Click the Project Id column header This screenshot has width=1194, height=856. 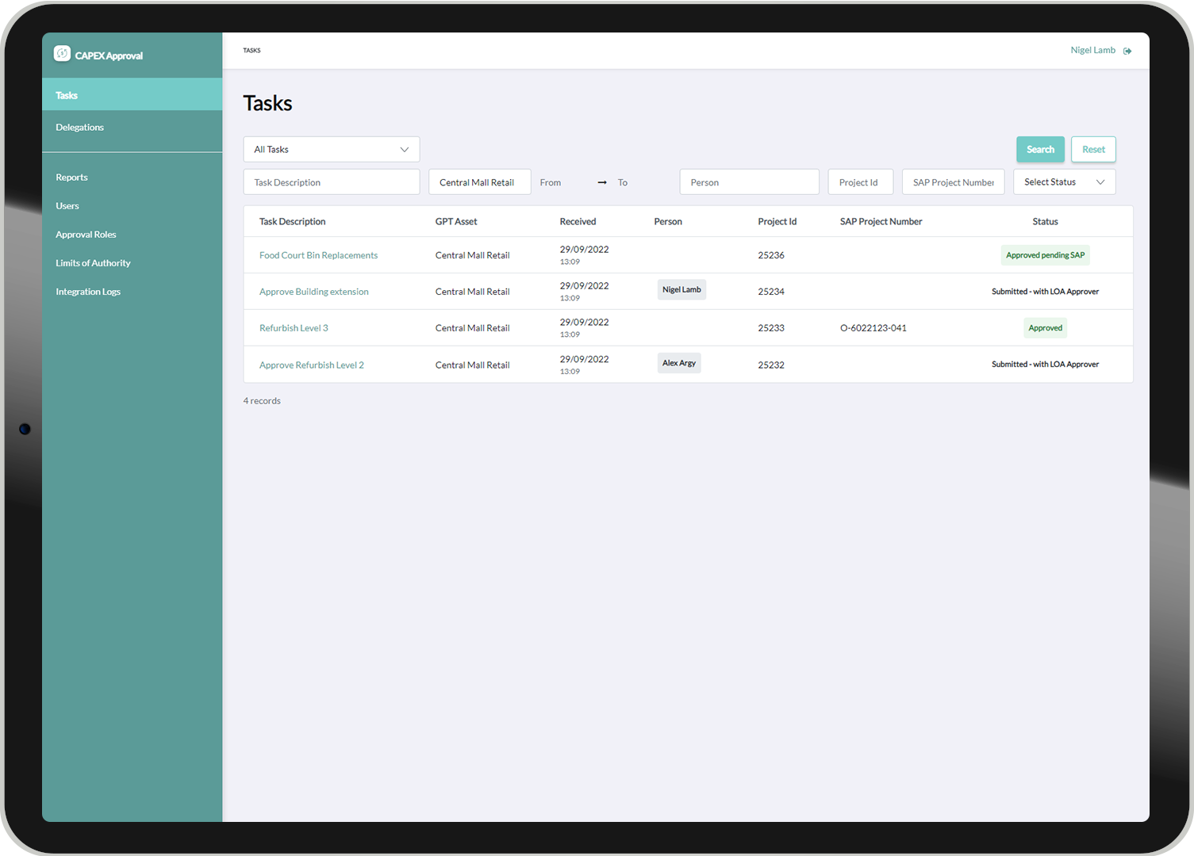(777, 222)
